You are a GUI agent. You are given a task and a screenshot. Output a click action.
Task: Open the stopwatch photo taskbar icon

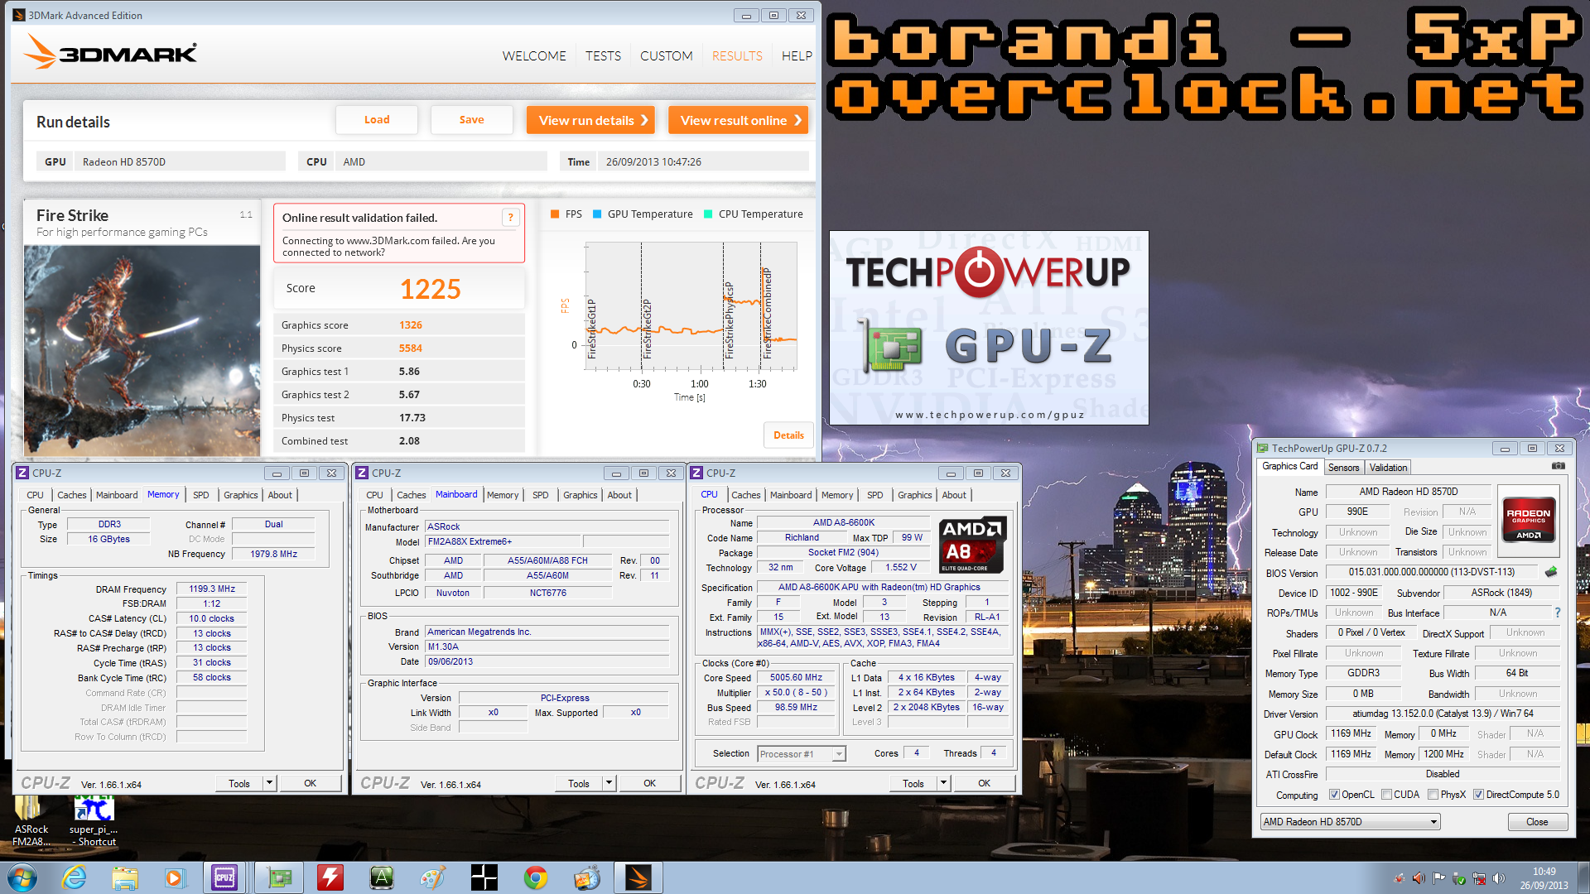(x=587, y=877)
